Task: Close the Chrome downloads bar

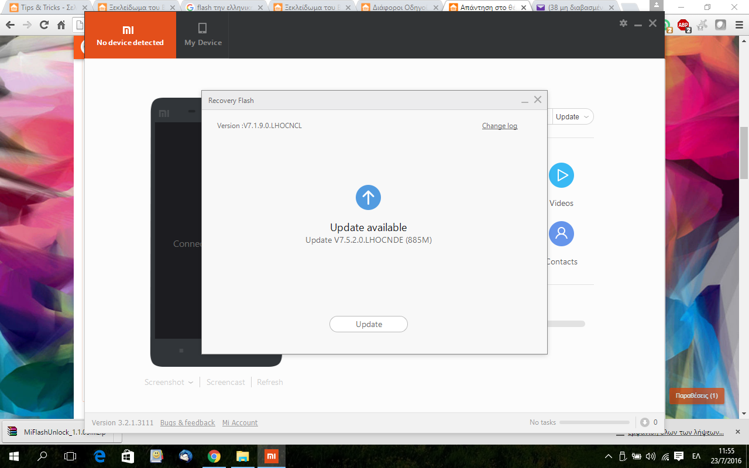Action: (x=738, y=433)
